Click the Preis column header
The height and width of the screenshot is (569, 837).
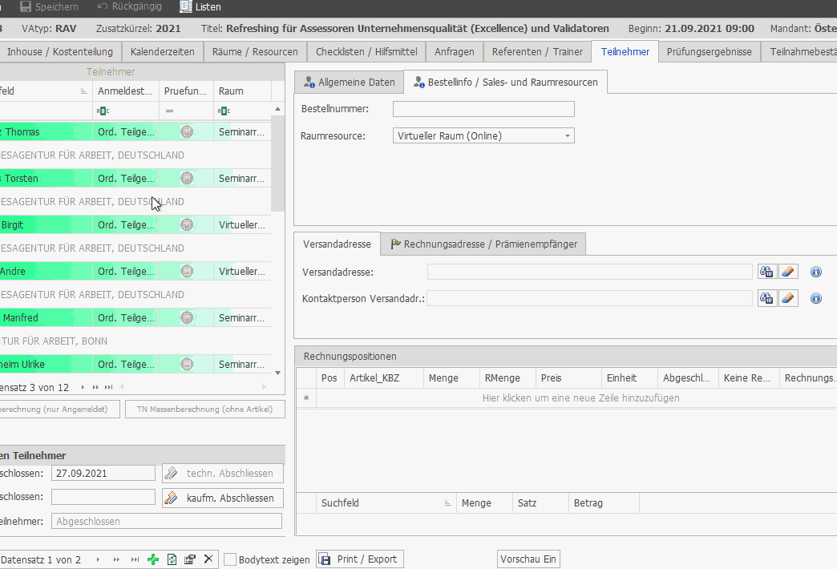568,378
